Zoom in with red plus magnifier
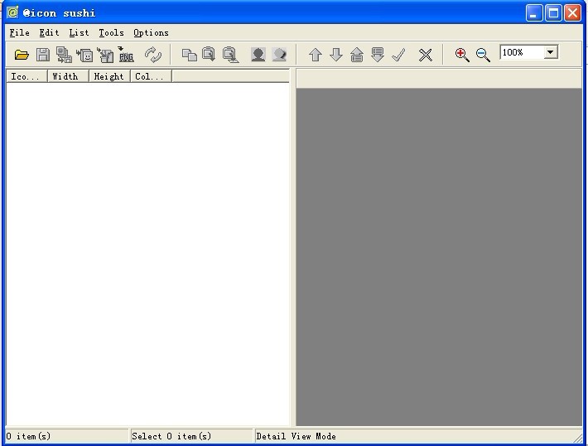The image size is (588, 446). pyautogui.click(x=461, y=55)
